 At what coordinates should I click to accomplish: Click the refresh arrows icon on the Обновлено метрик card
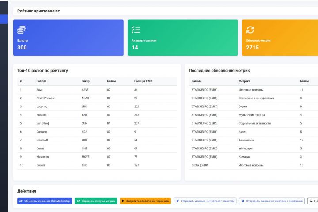[x=250, y=30]
